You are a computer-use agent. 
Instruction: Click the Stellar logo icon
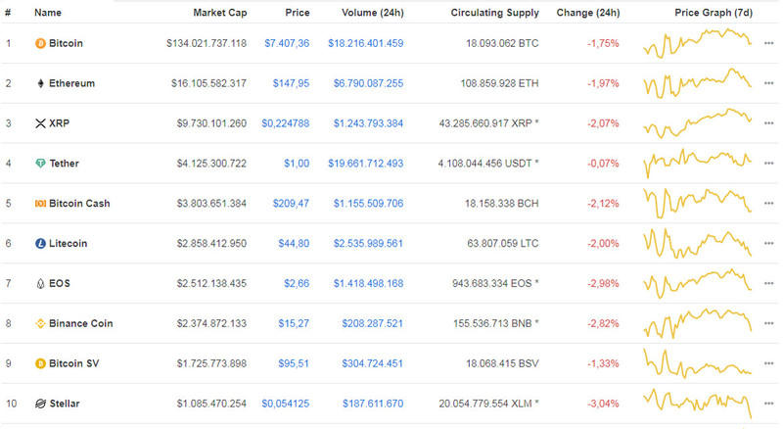[40, 403]
